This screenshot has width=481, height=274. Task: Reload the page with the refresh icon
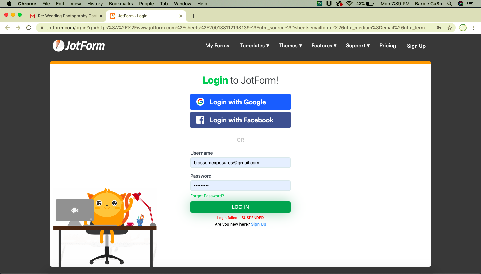click(x=28, y=28)
